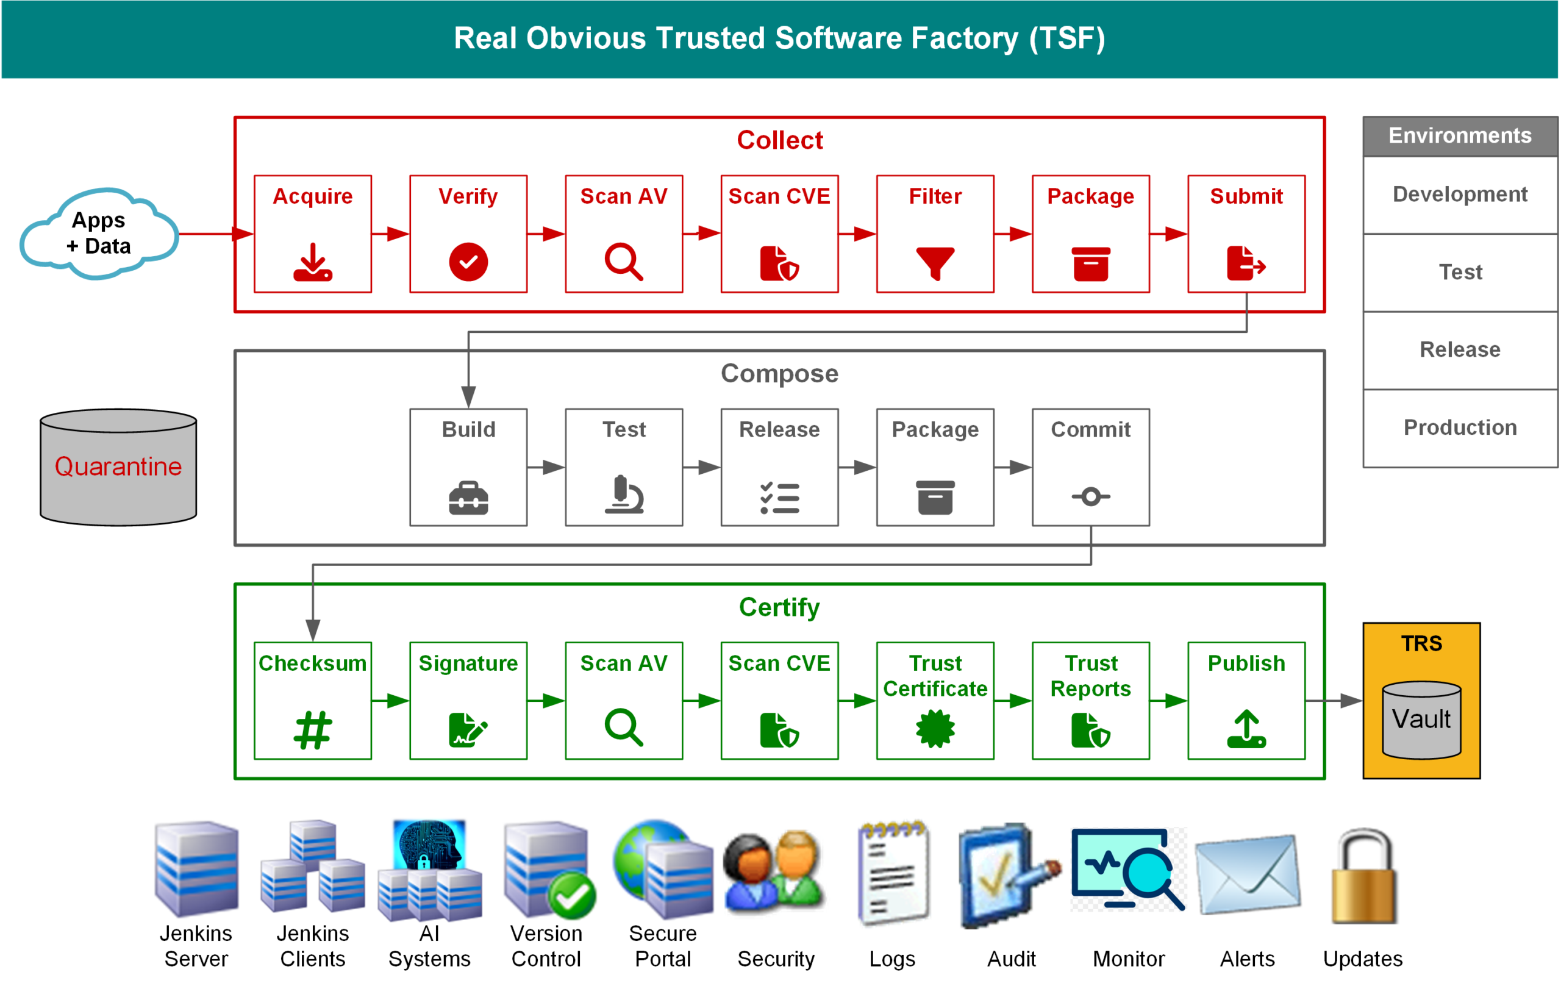Select the Apps Data cloud shape
Image resolution: width=1561 pixels, height=983 pixels.
point(99,234)
